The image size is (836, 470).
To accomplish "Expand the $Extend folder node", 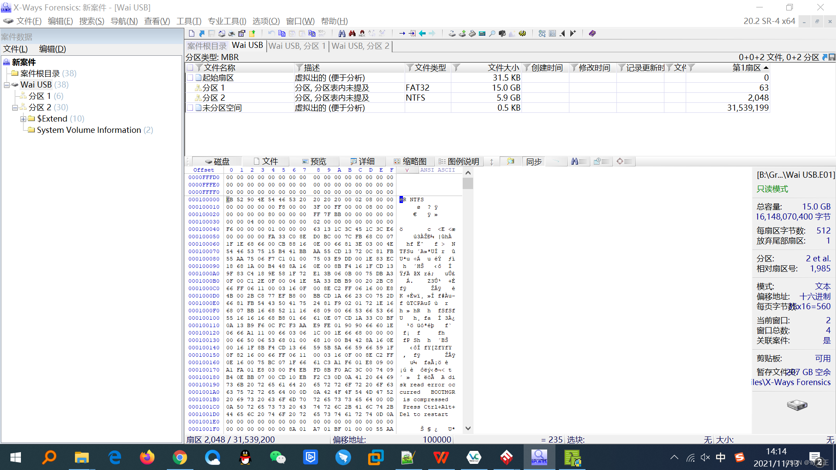I will coord(24,119).
